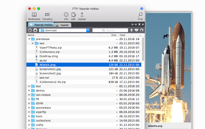The height and width of the screenshot is (129, 205).
Task: Go back with the left navigation arrow
Action: pyautogui.click(x=30, y=30)
